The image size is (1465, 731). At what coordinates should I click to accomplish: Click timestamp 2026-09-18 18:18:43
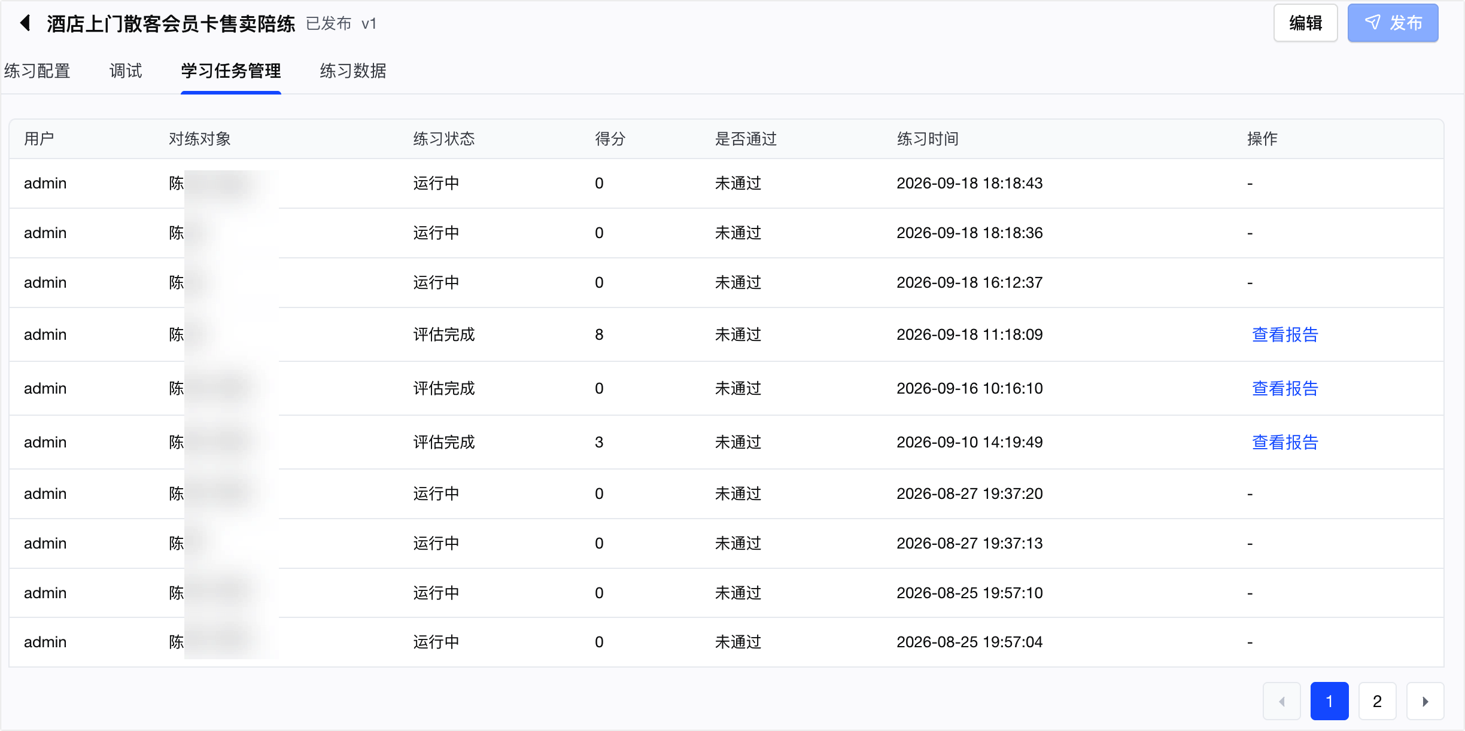click(969, 183)
